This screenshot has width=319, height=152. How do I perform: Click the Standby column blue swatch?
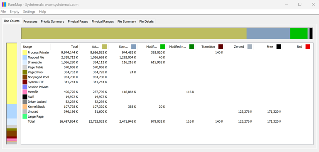click(133, 47)
